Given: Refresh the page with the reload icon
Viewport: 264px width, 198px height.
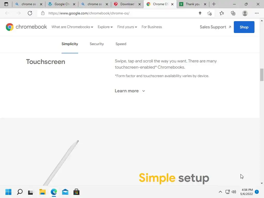Looking at the screenshot, I should click(30, 13).
